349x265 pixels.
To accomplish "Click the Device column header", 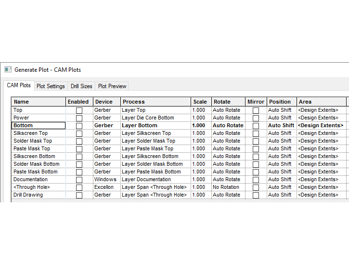I will [107, 102].
